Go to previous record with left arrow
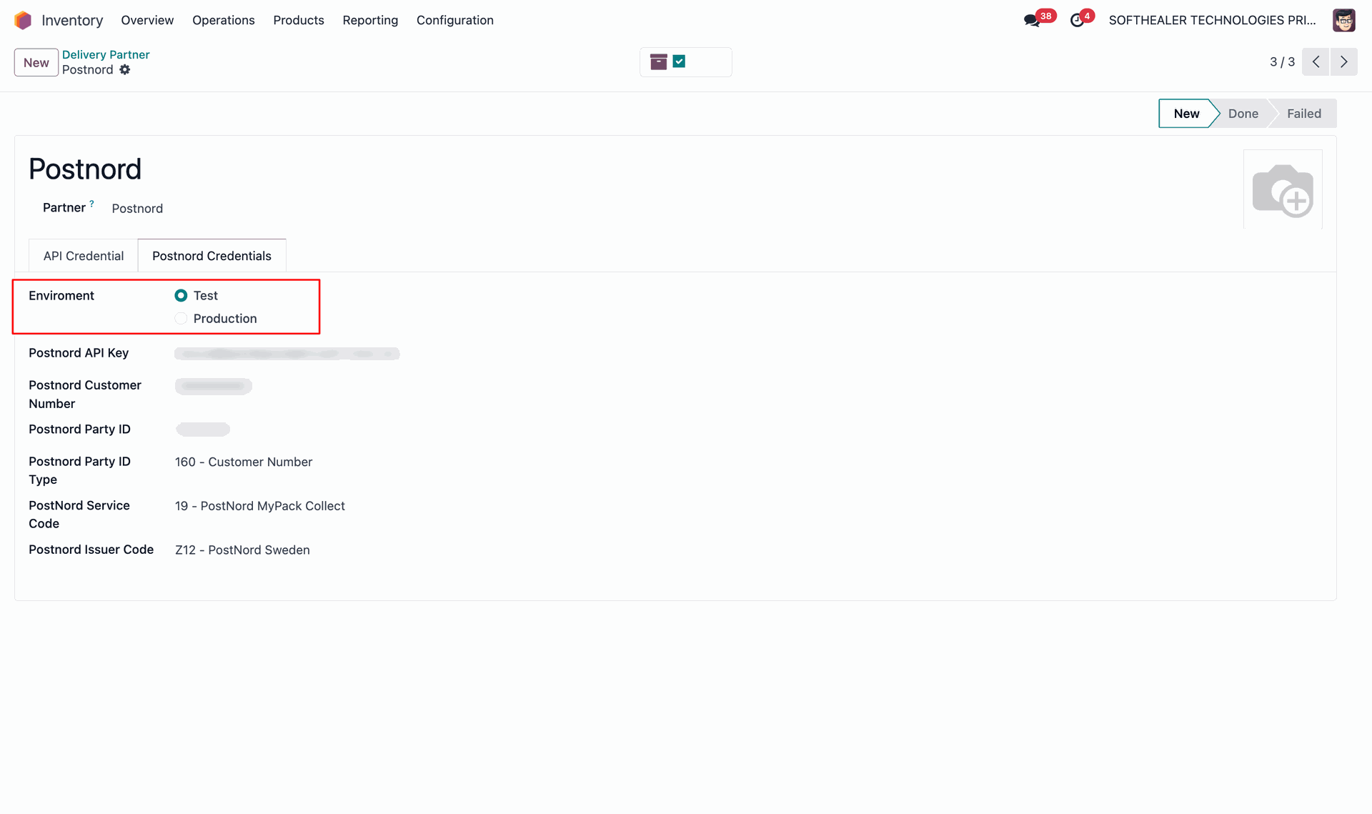Viewport: 1372px width, 814px height. pos(1316,62)
